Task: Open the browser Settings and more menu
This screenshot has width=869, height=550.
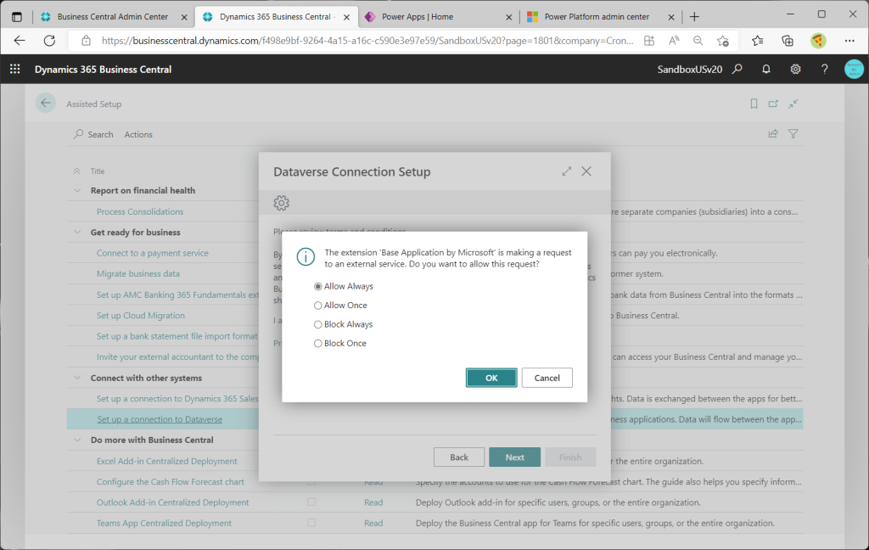Action: (849, 41)
